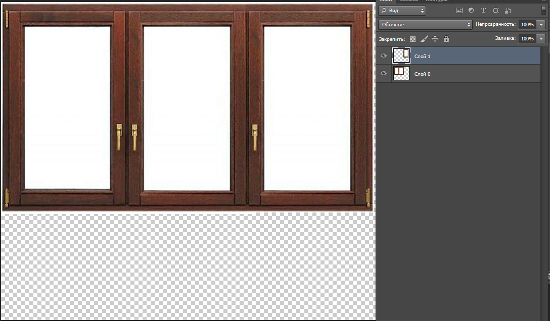
Task: Toggle the layer filtering on/off switch
Action: (543, 10)
